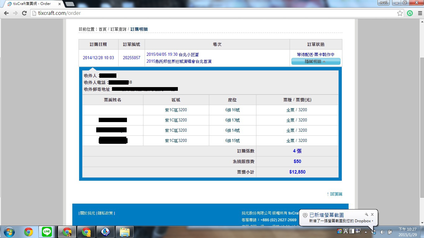Click the 2015烏托邦世界巡城演唱會台北首演 event name
The image size is (424, 238).
point(179,61)
